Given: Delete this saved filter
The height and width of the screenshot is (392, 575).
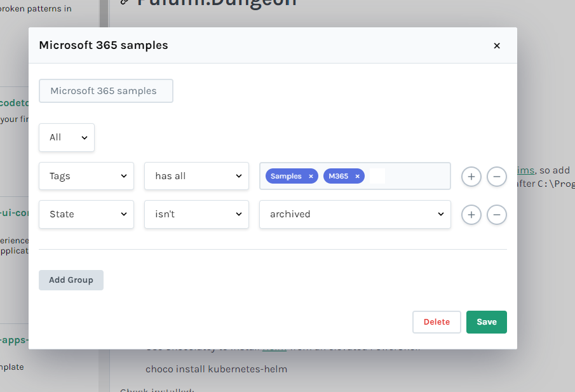Looking at the screenshot, I should 436,322.
